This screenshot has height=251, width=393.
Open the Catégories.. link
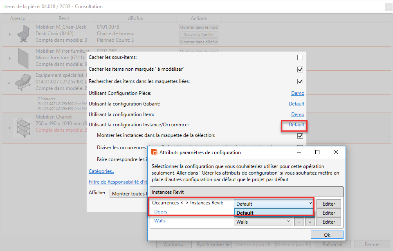[101, 171]
